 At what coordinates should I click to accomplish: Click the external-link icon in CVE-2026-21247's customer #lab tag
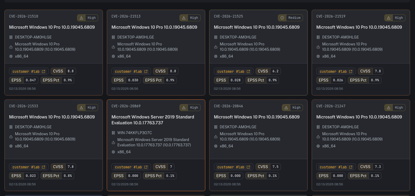pyautogui.click(x=351, y=167)
